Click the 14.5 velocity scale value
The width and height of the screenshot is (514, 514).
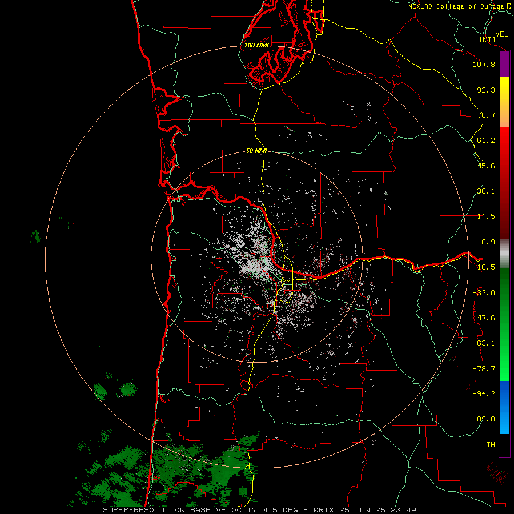tap(486, 216)
